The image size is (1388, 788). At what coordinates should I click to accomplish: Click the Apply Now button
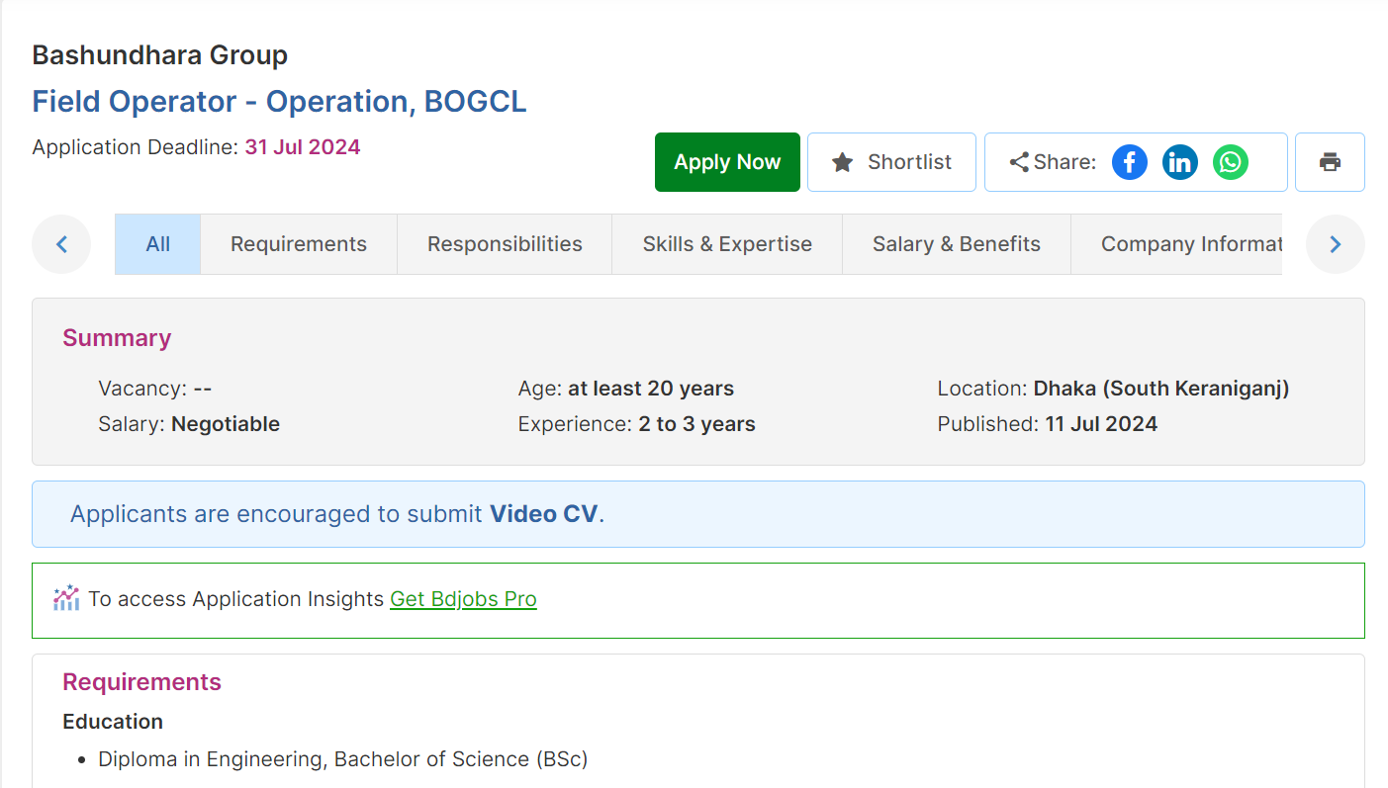[x=727, y=162]
